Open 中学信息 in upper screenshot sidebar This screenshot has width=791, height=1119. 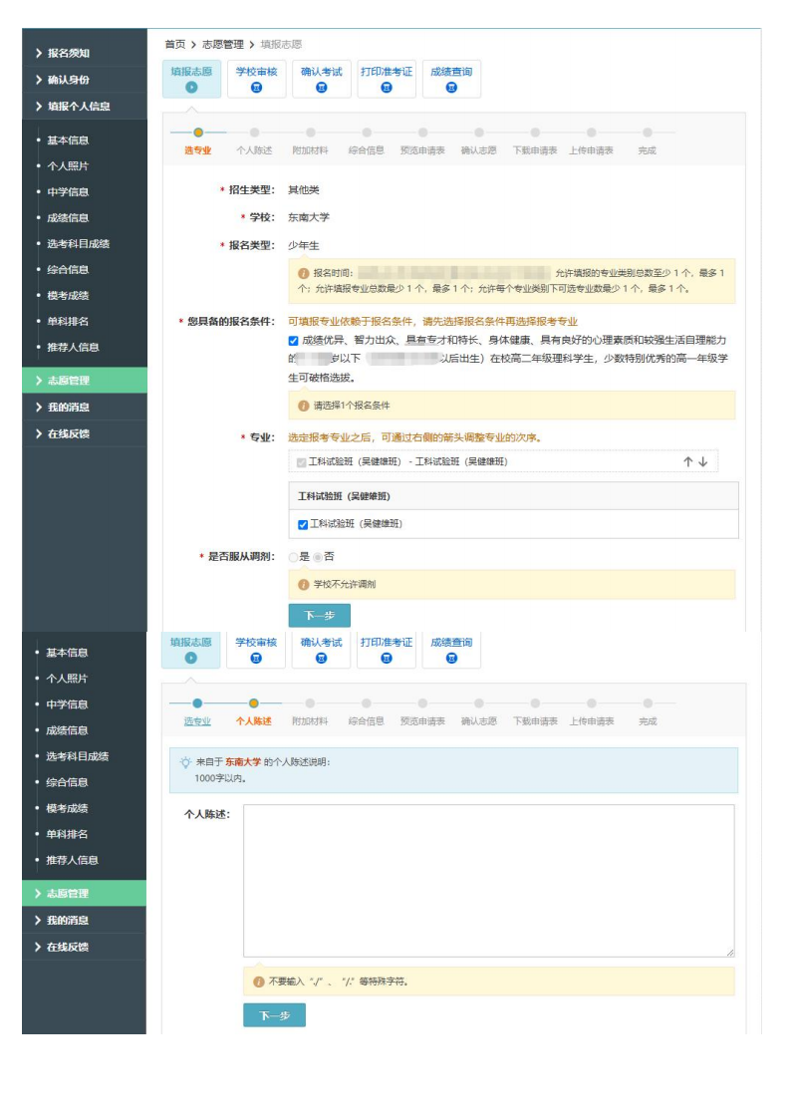tap(68, 191)
